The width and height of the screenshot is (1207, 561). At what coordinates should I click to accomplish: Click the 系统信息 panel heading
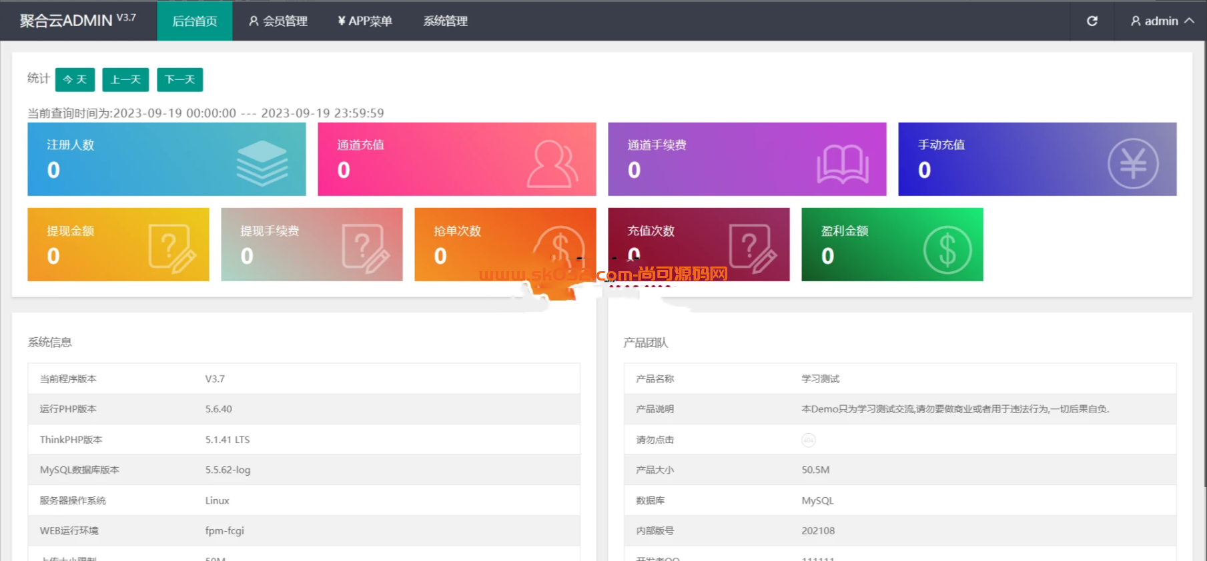pyautogui.click(x=49, y=342)
